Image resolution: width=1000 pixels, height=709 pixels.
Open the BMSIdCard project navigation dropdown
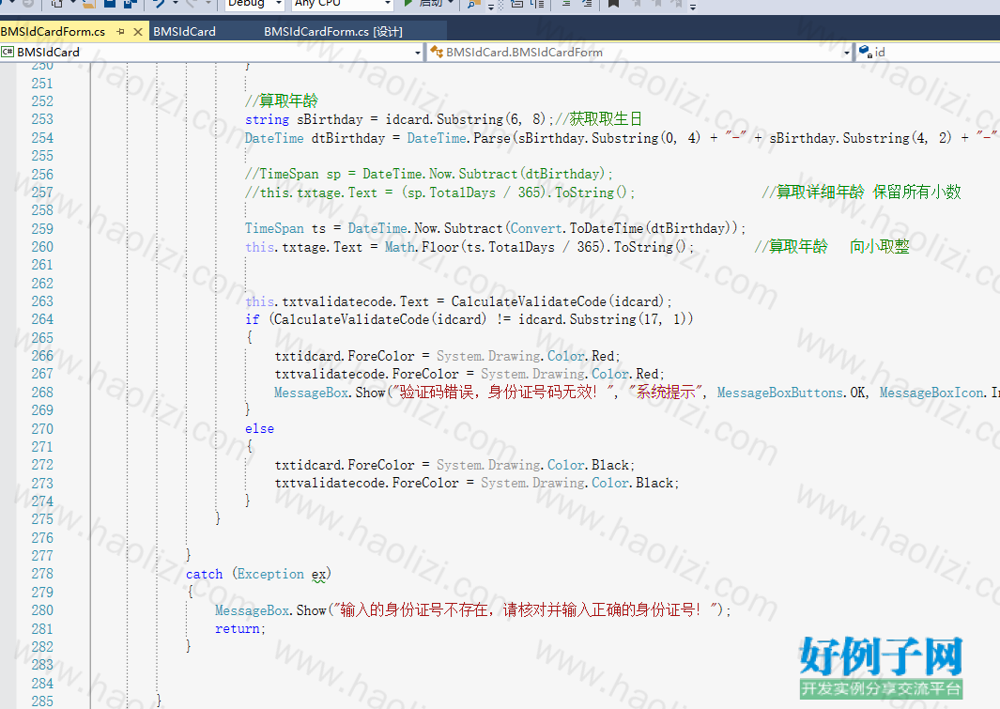point(418,53)
